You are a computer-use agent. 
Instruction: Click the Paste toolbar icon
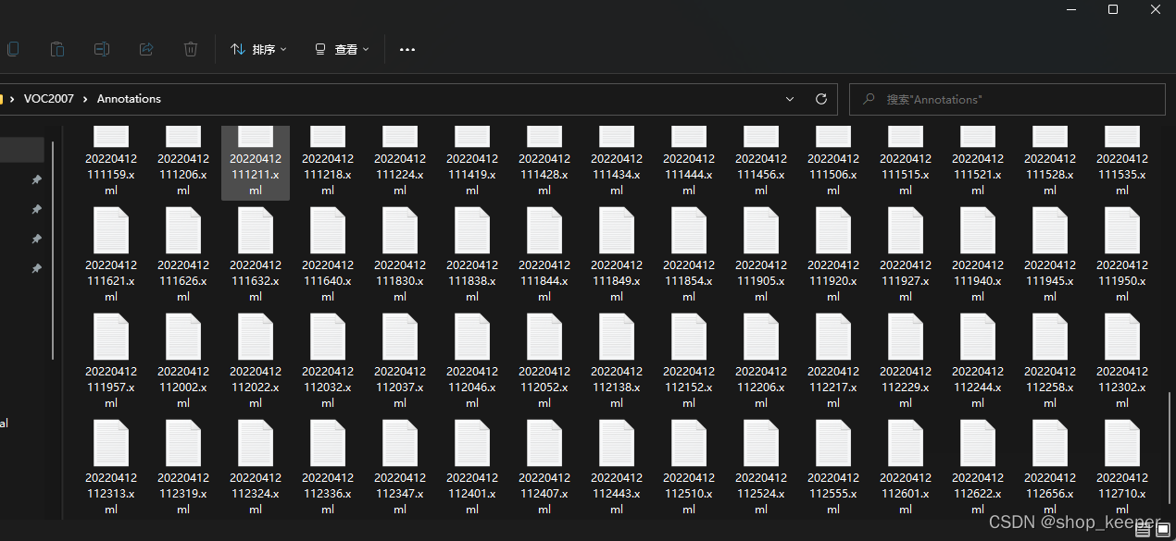tap(57, 49)
